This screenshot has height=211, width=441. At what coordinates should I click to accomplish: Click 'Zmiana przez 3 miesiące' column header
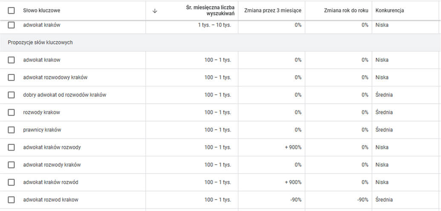273,11
